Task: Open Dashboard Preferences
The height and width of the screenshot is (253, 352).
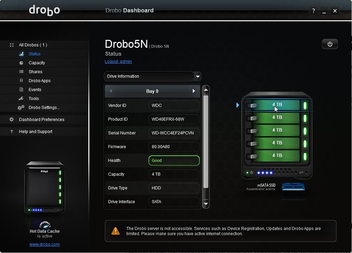Action: [42, 119]
